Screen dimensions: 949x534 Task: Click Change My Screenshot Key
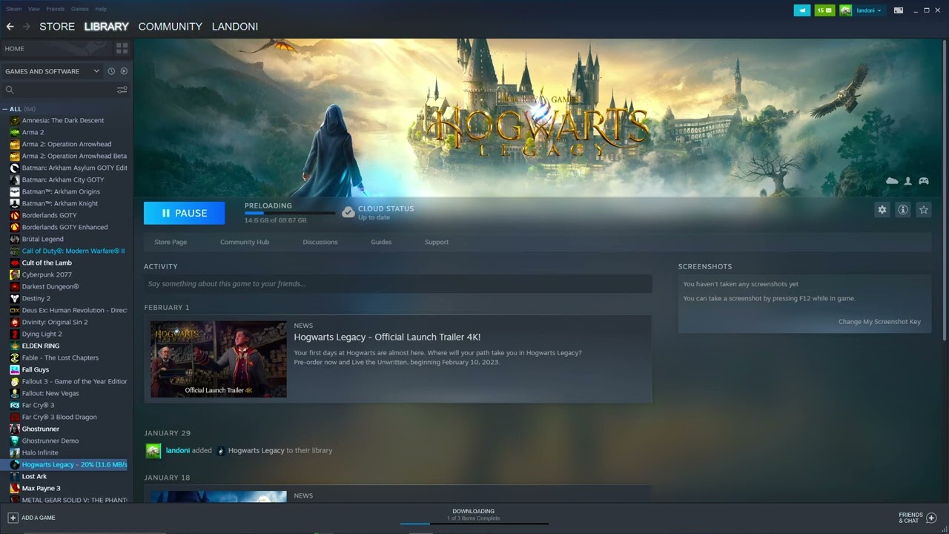[879, 322]
